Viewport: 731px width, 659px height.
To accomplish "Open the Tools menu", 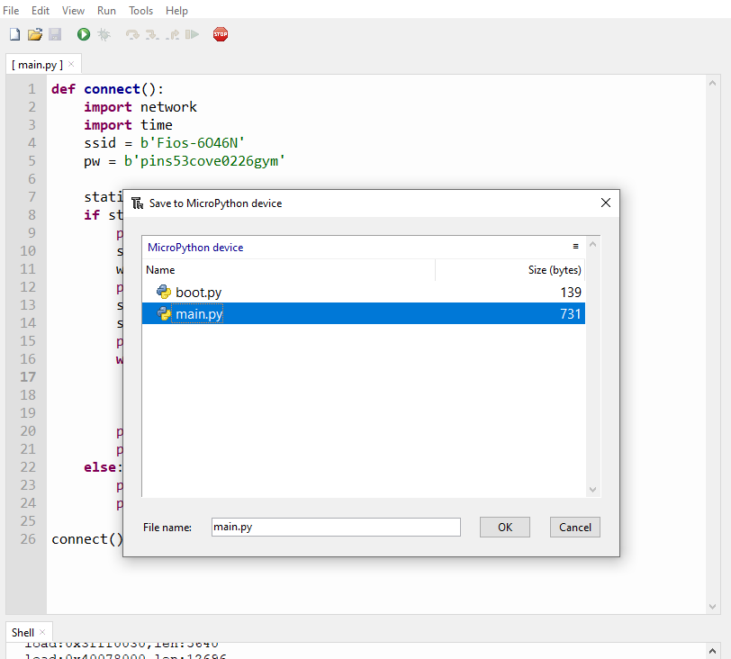I will point(140,11).
